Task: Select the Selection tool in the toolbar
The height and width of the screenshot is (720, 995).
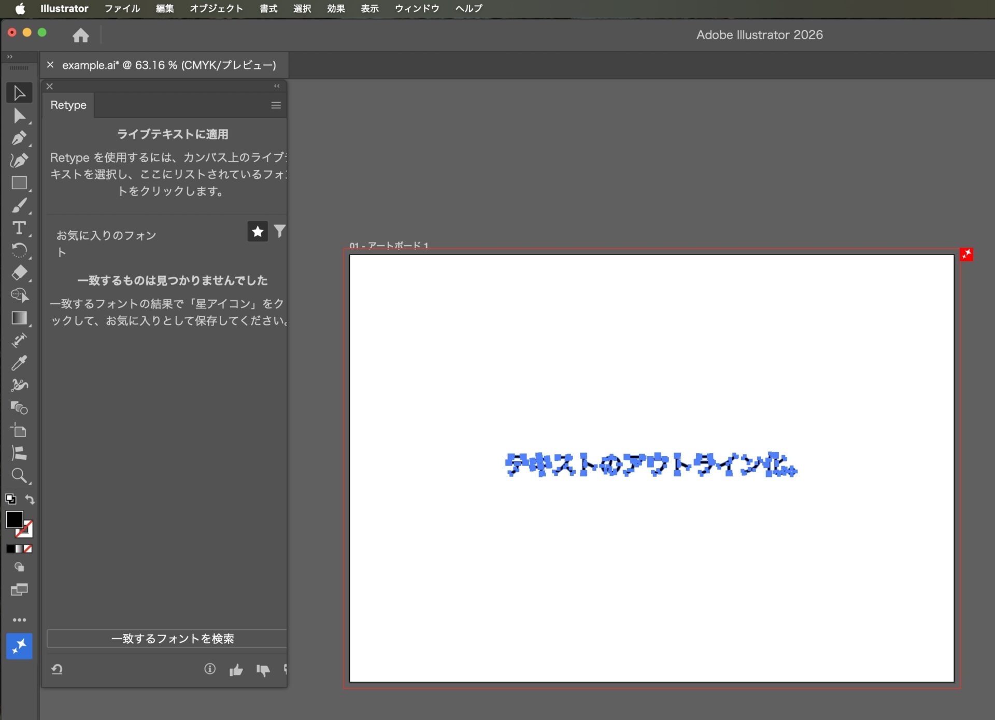Action: tap(19, 92)
